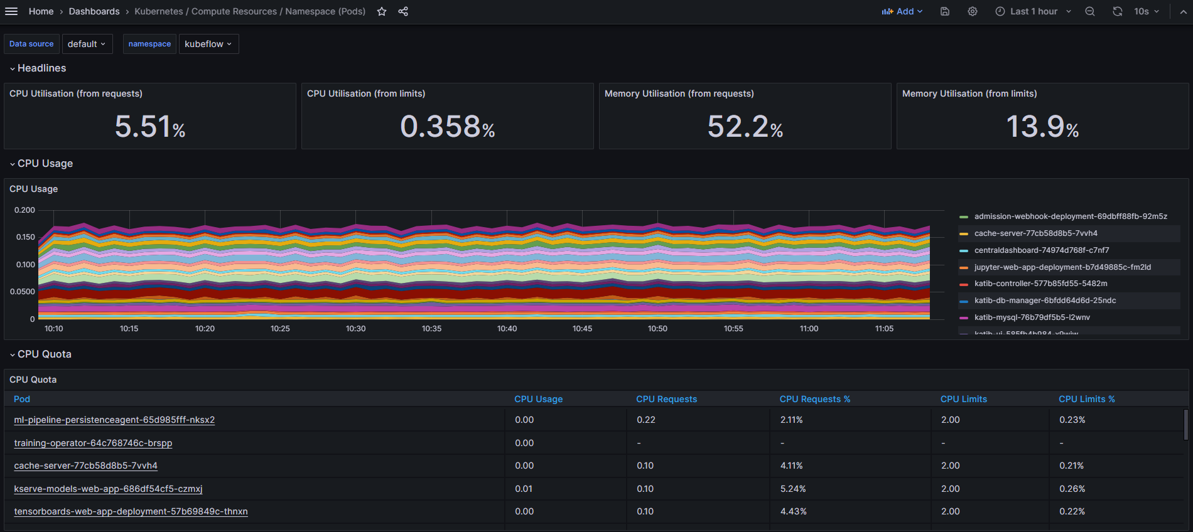This screenshot has height=532, width=1193.
Task: Toggle the katib-db-manager series in the legend
Action: pyautogui.click(x=1045, y=301)
